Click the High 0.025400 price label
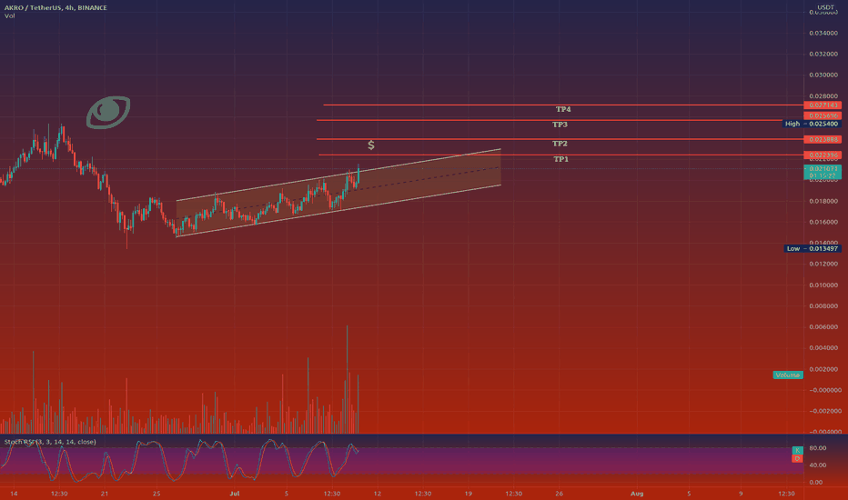The image size is (848, 500). [812, 124]
